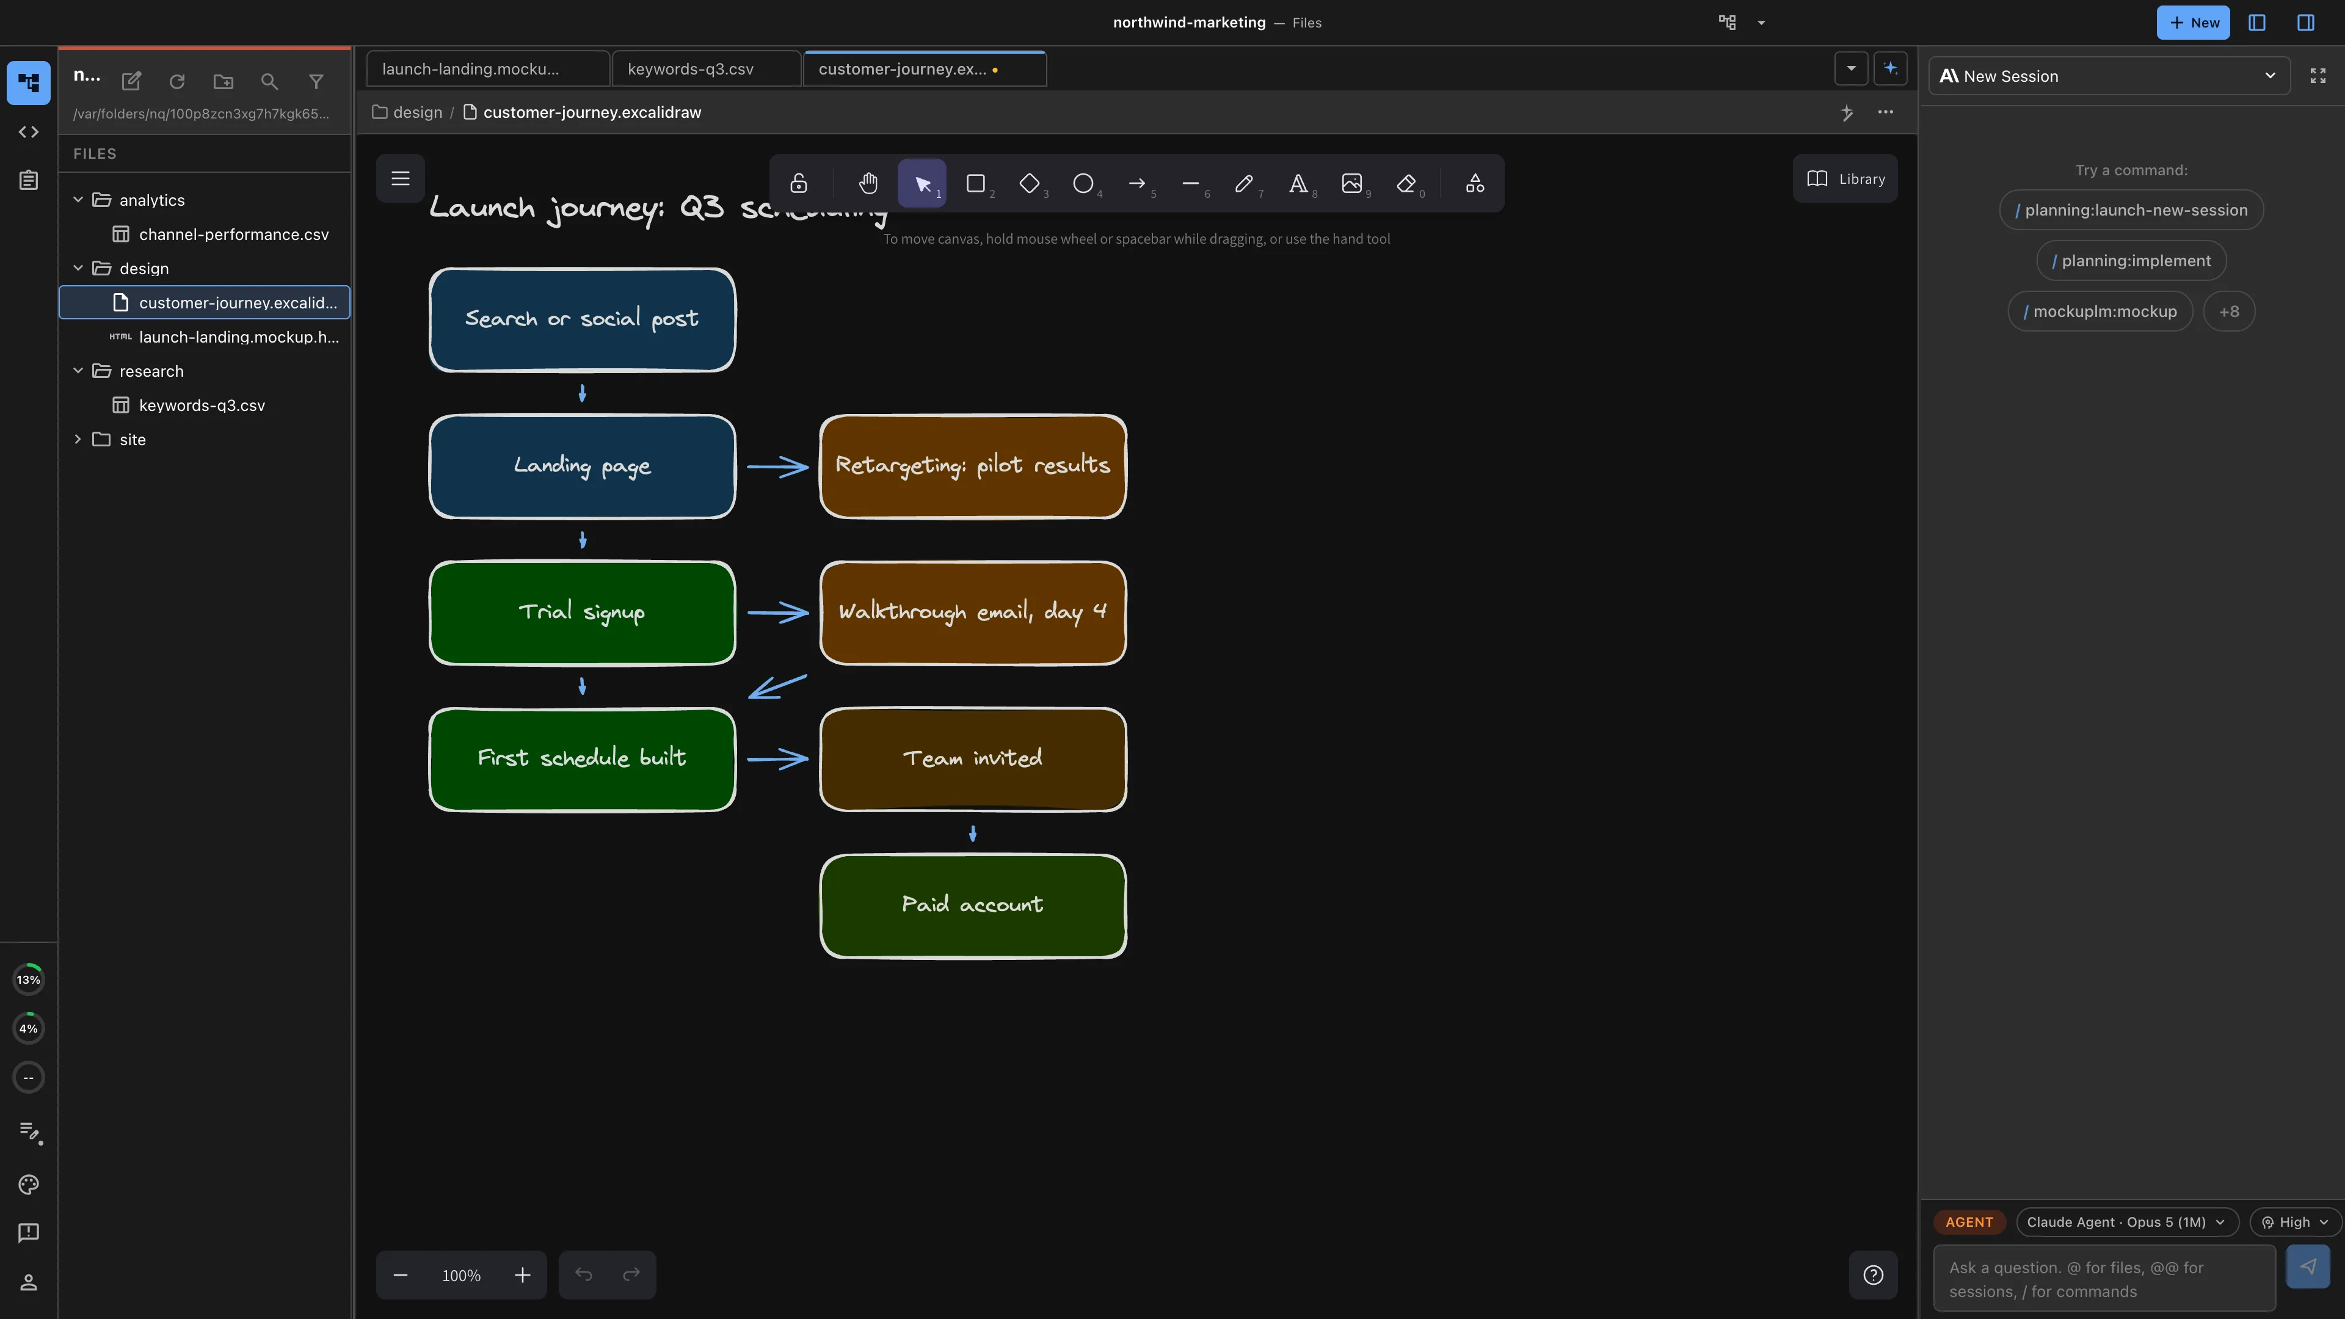This screenshot has width=2345, height=1319.
Task: Open the clipboard tasks view icon
Action: [28, 180]
